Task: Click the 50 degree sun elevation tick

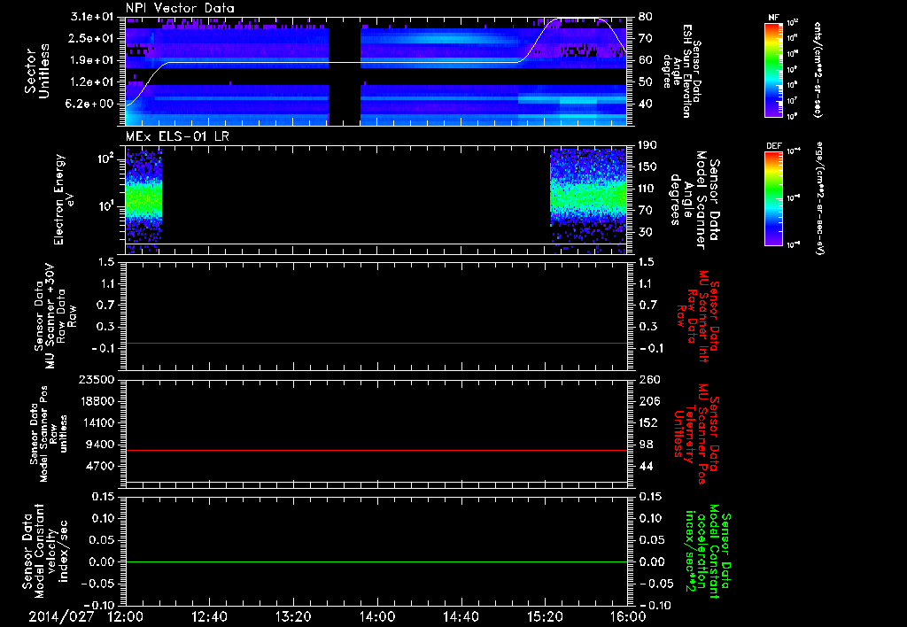Action: pos(645,82)
